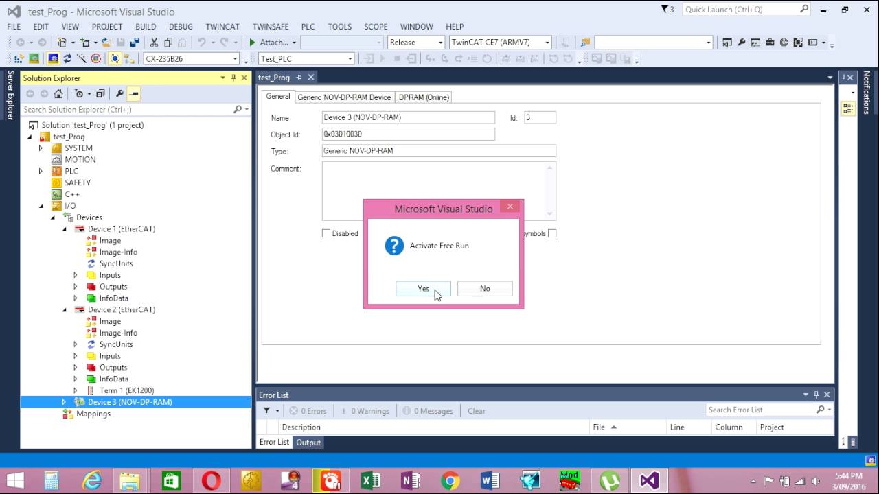This screenshot has width=879, height=494.
Task: Expand the PLC tree node
Action: [x=41, y=171]
